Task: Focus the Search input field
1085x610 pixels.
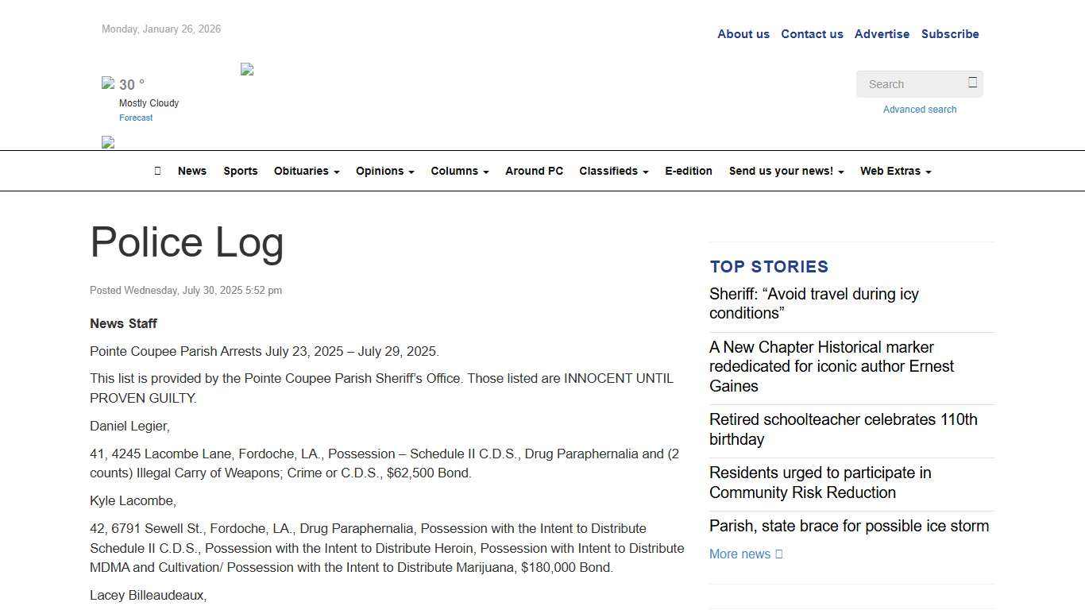Action: [910, 84]
